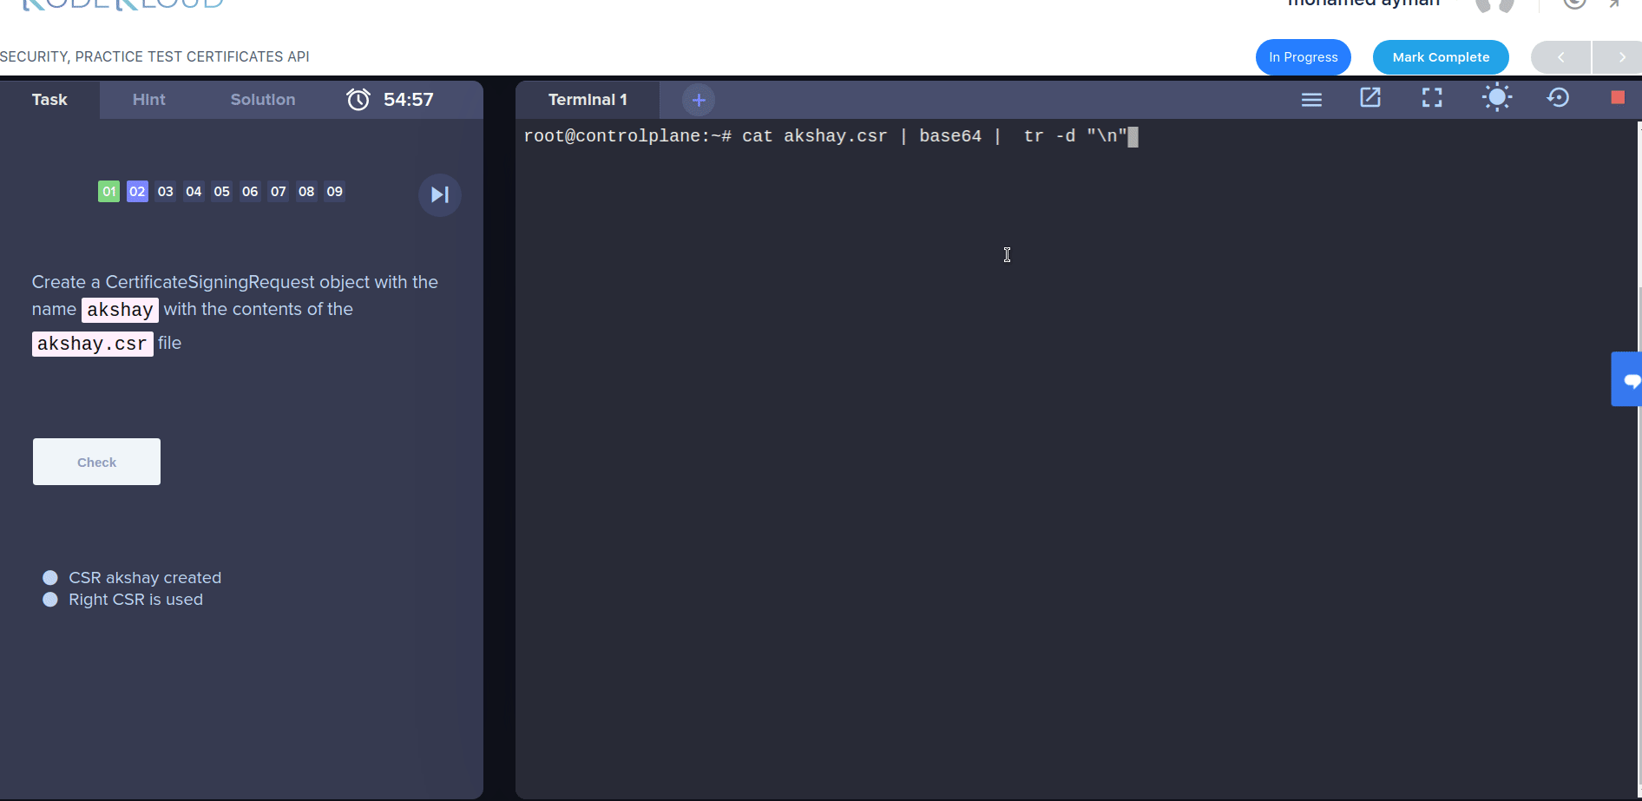Image resolution: width=1642 pixels, height=801 pixels.
Task: Open question 07
Action: [279, 192]
